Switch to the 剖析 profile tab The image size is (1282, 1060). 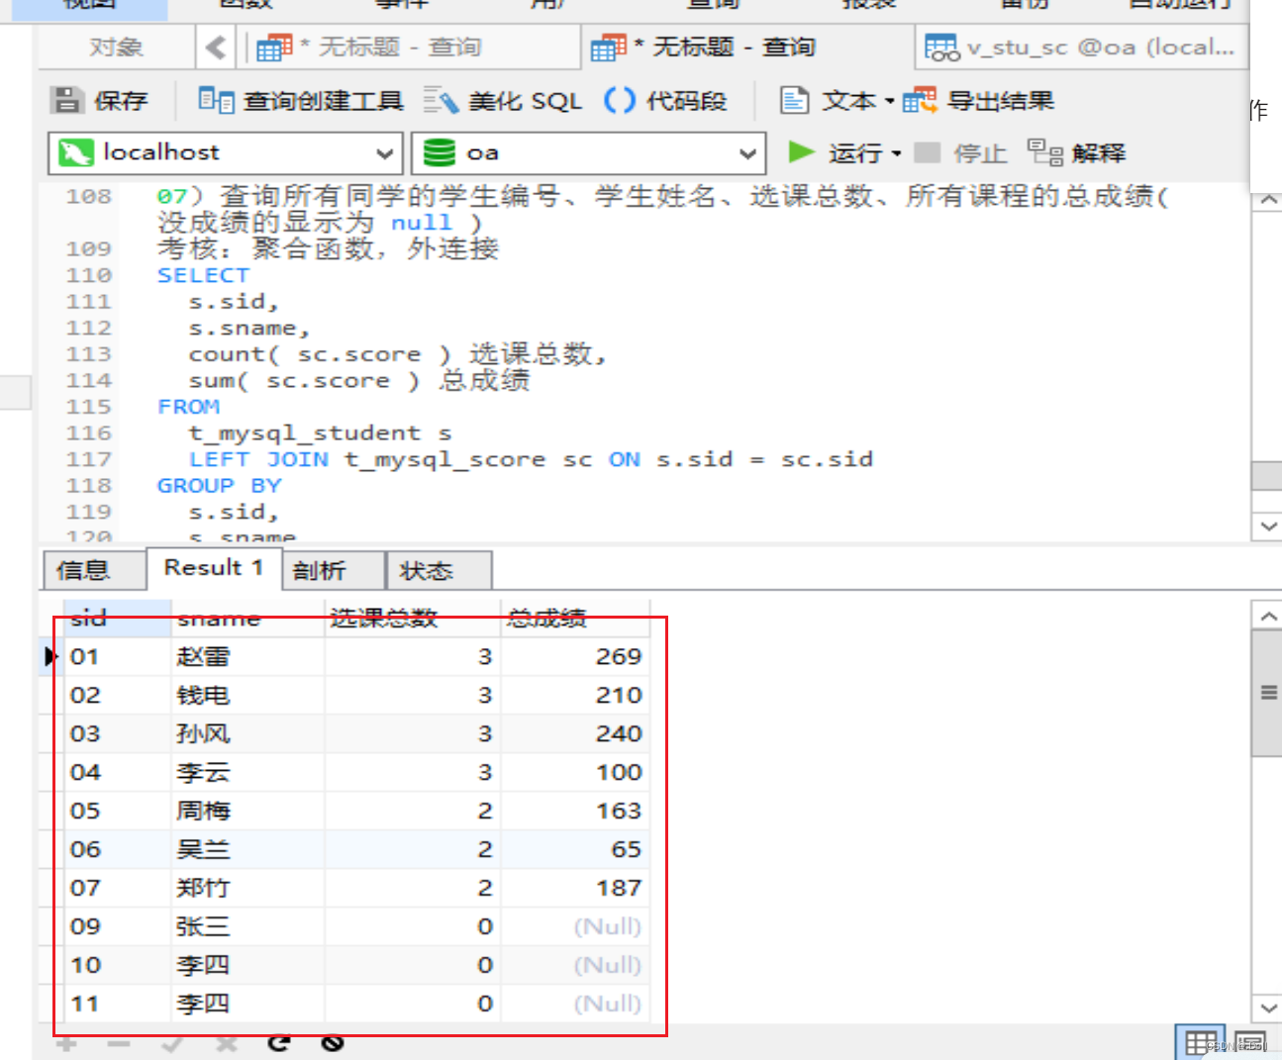click(x=334, y=570)
